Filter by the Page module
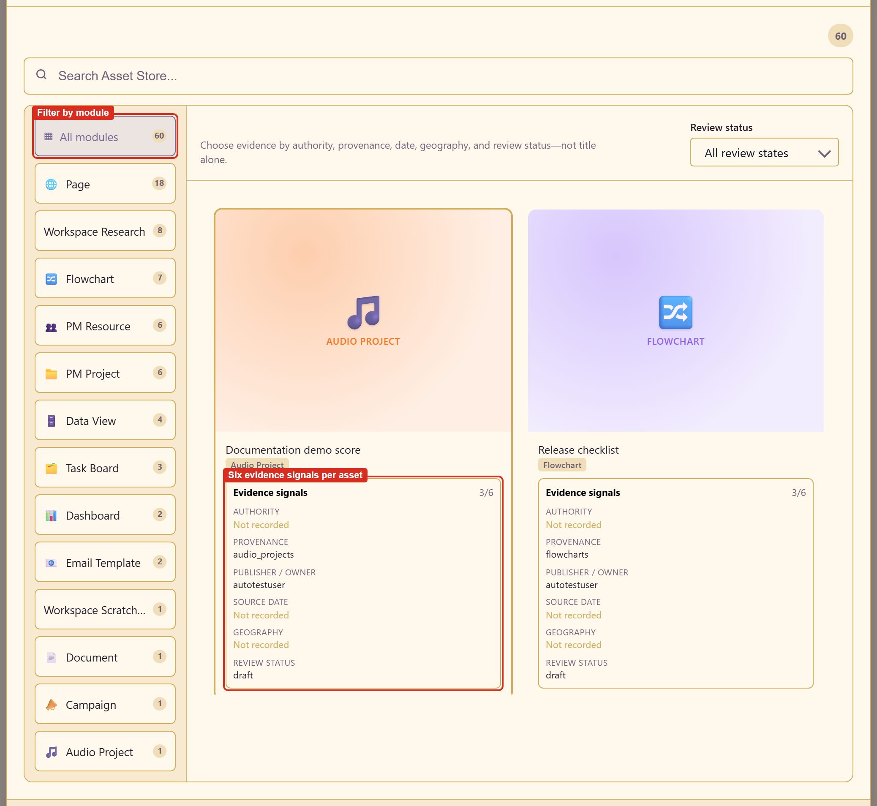877x806 pixels. pos(105,183)
